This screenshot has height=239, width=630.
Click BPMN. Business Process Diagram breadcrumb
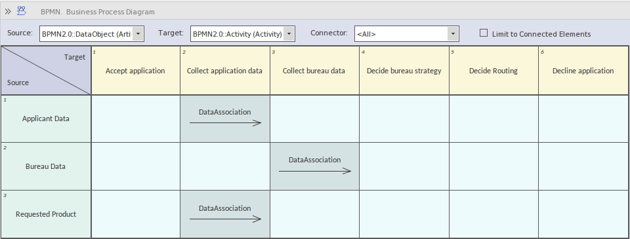coord(98,12)
